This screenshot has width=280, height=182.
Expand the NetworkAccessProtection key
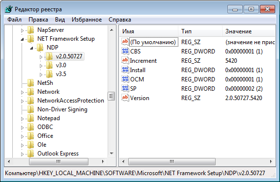[x=22, y=101]
